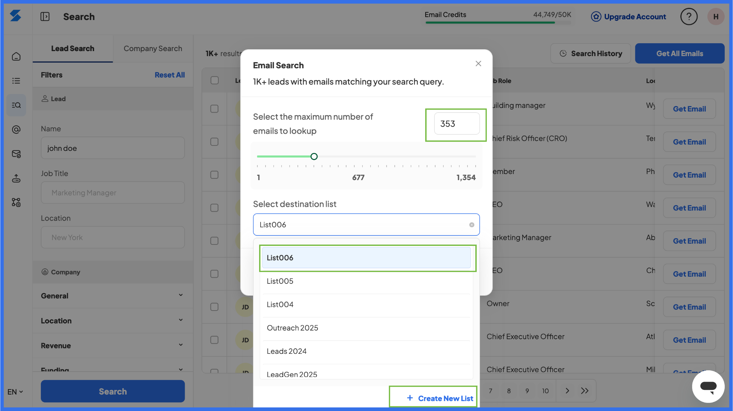Select Leads 2024 list option
Image resolution: width=733 pixels, height=411 pixels.
[366, 351]
